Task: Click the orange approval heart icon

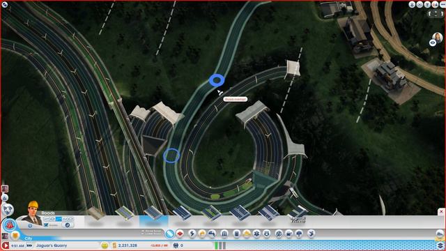Action: (x=15, y=236)
